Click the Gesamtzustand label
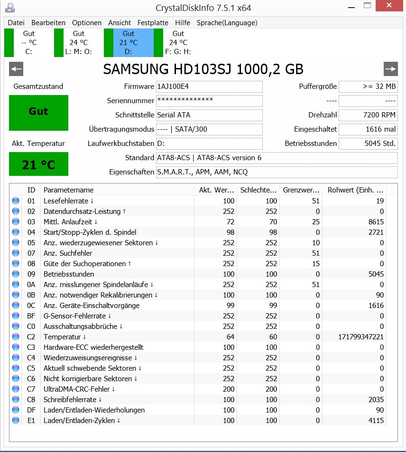The image size is (406, 452). pyautogui.click(x=38, y=87)
